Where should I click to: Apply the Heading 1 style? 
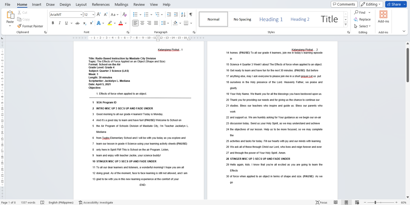(271, 19)
